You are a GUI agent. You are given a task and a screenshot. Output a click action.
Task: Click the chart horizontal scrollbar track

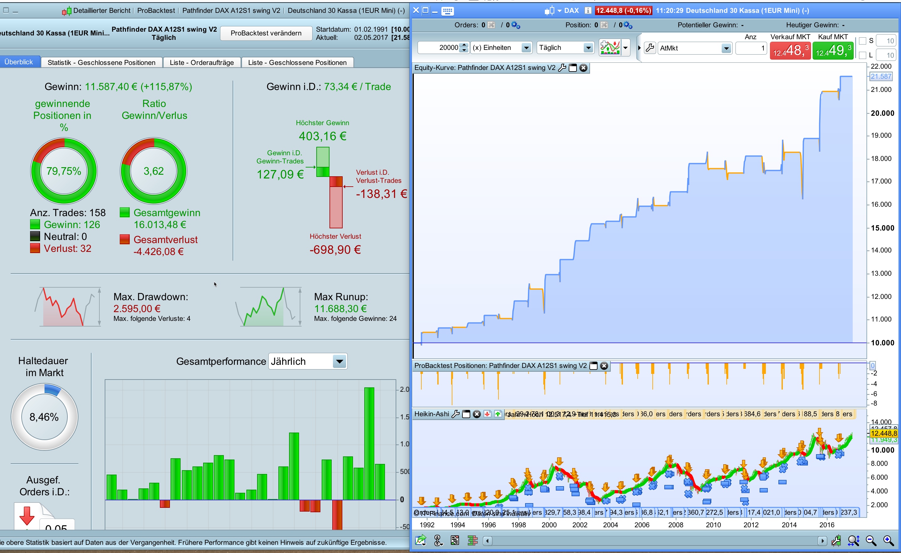tap(655, 540)
